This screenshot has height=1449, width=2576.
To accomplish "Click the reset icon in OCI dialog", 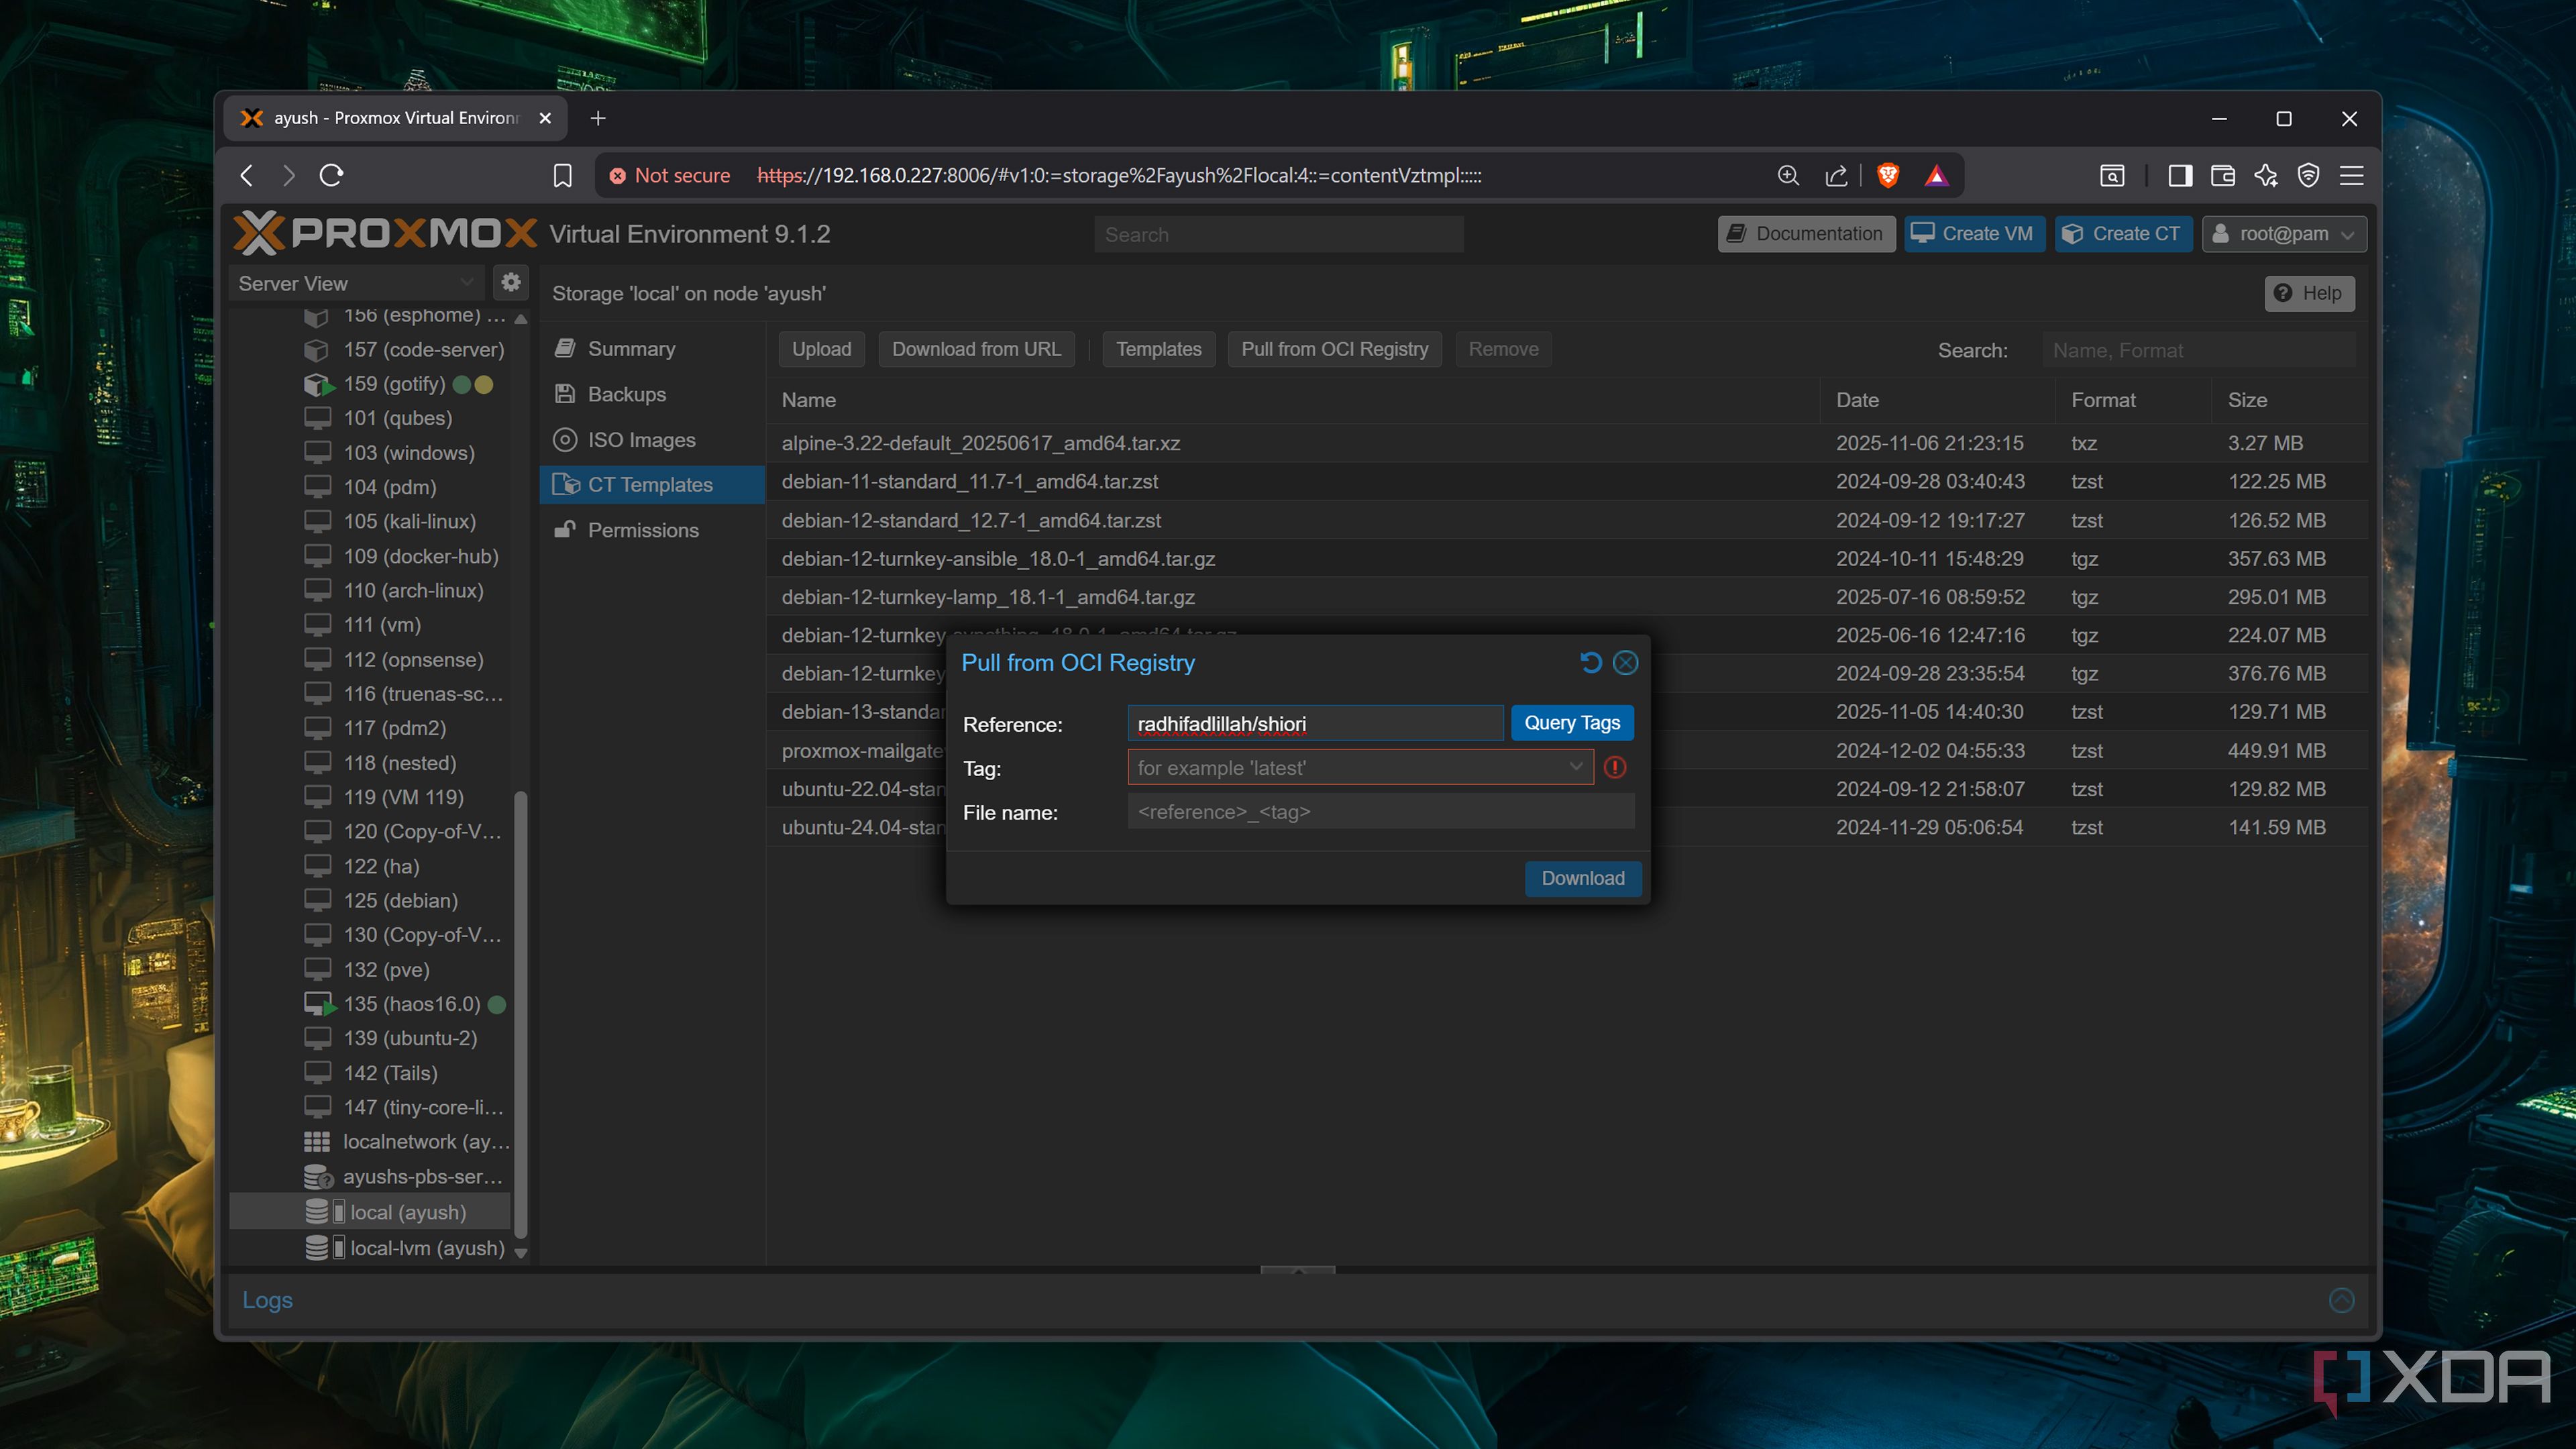I will tap(1590, 663).
